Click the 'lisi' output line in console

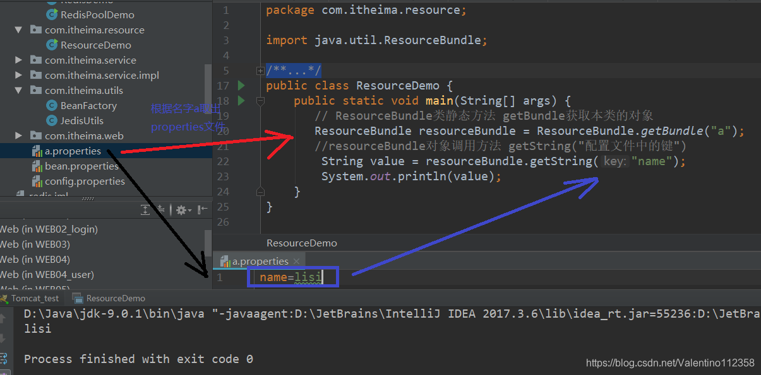coord(38,328)
